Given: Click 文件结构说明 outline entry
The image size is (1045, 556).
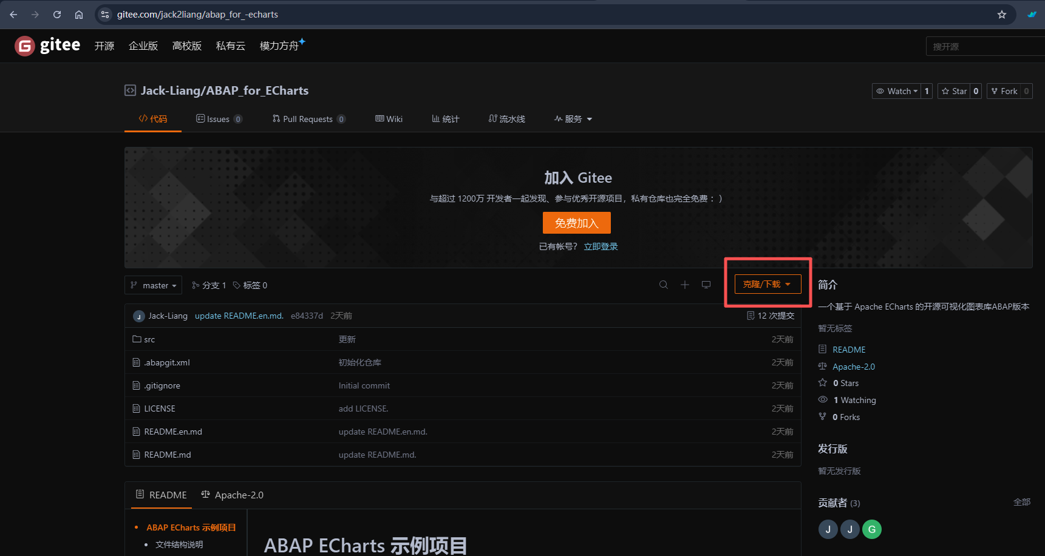Looking at the screenshot, I should click(x=179, y=544).
